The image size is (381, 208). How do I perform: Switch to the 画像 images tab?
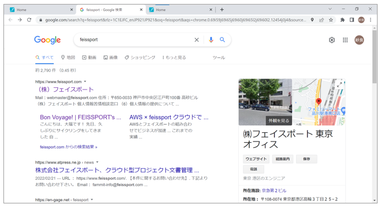point(110,58)
